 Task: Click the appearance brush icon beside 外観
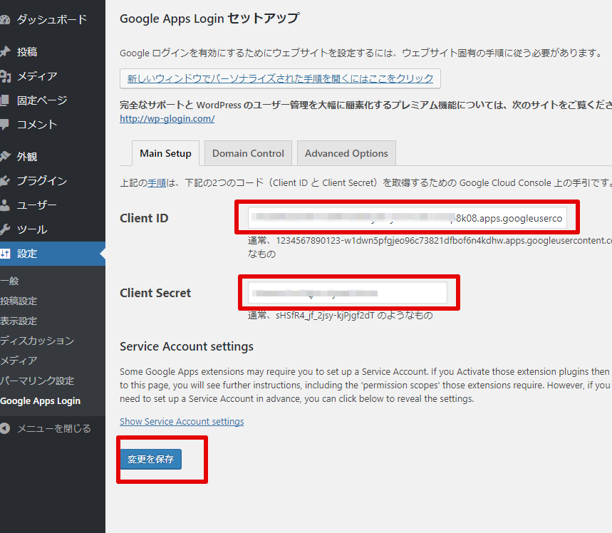[5, 157]
